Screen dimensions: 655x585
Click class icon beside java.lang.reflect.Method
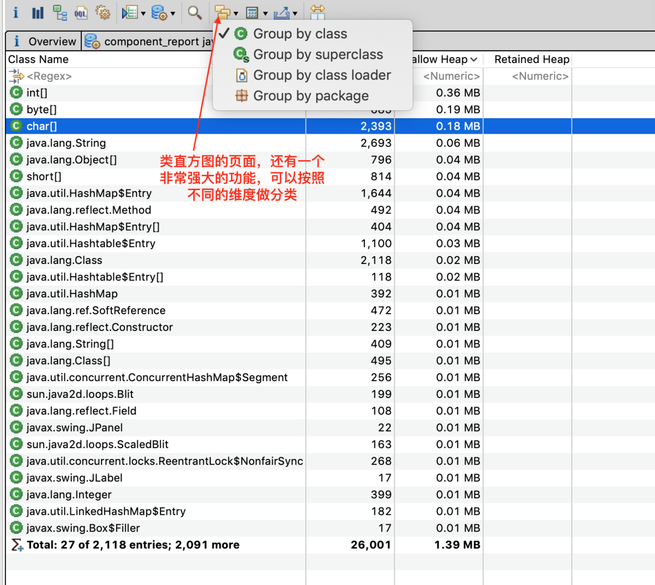(x=16, y=210)
